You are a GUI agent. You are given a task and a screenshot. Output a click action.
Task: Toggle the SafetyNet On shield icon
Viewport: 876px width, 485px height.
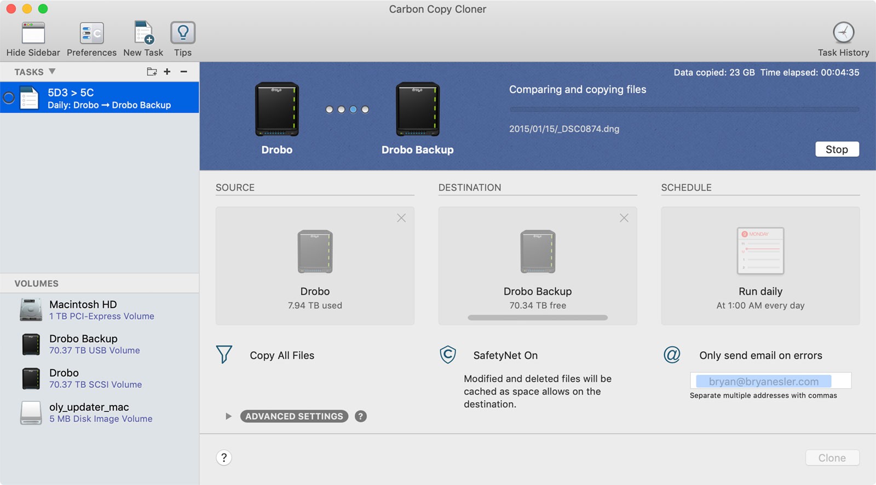448,355
